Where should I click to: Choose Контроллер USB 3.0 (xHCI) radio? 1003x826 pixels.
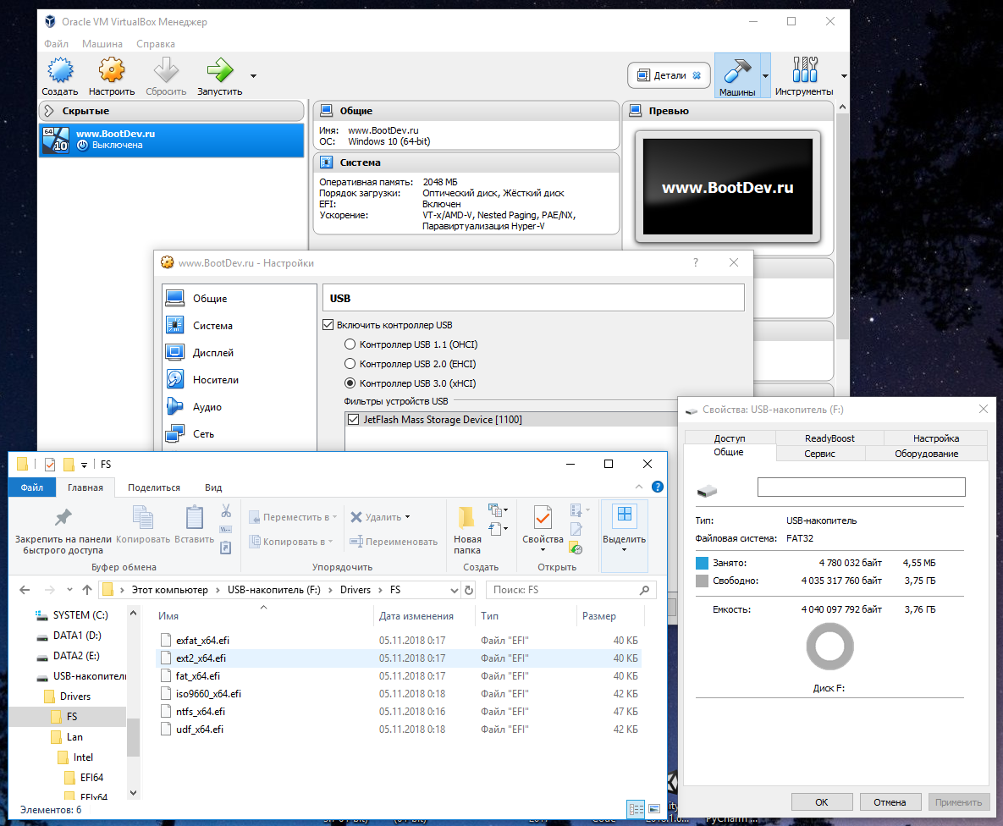point(350,383)
